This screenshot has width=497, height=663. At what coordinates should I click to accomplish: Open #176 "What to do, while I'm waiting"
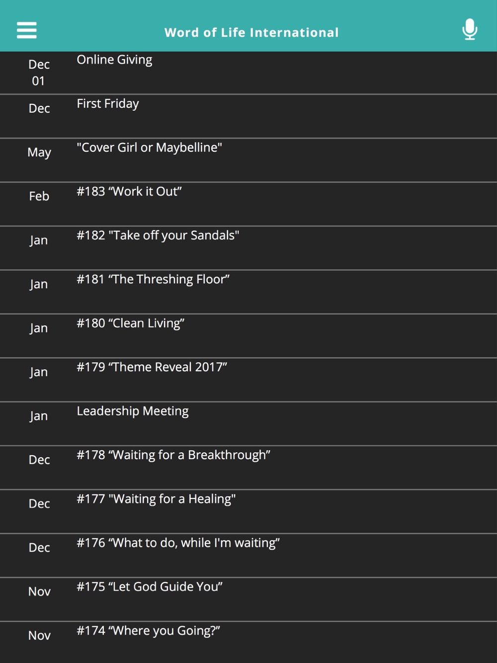click(248, 555)
